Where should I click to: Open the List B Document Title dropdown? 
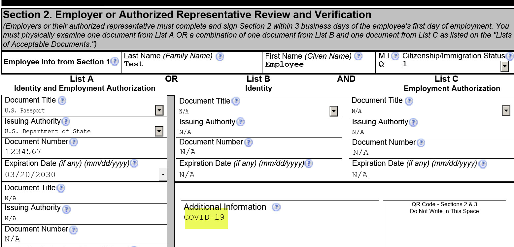pyautogui.click(x=334, y=111)
